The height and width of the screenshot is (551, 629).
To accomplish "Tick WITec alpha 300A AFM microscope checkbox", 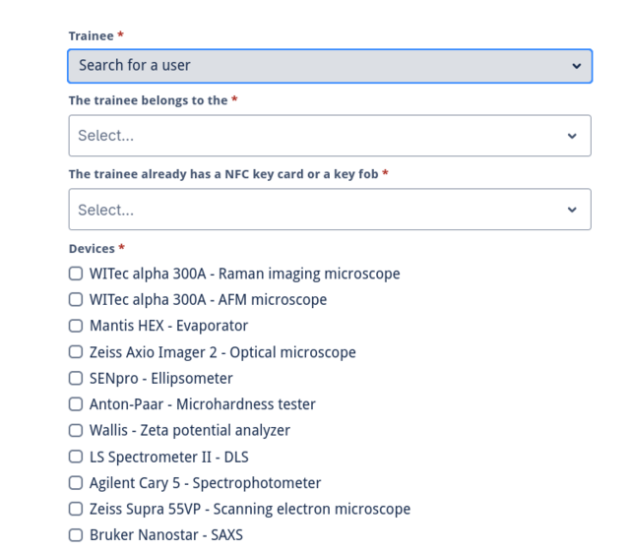I will [x=76, y=299].
